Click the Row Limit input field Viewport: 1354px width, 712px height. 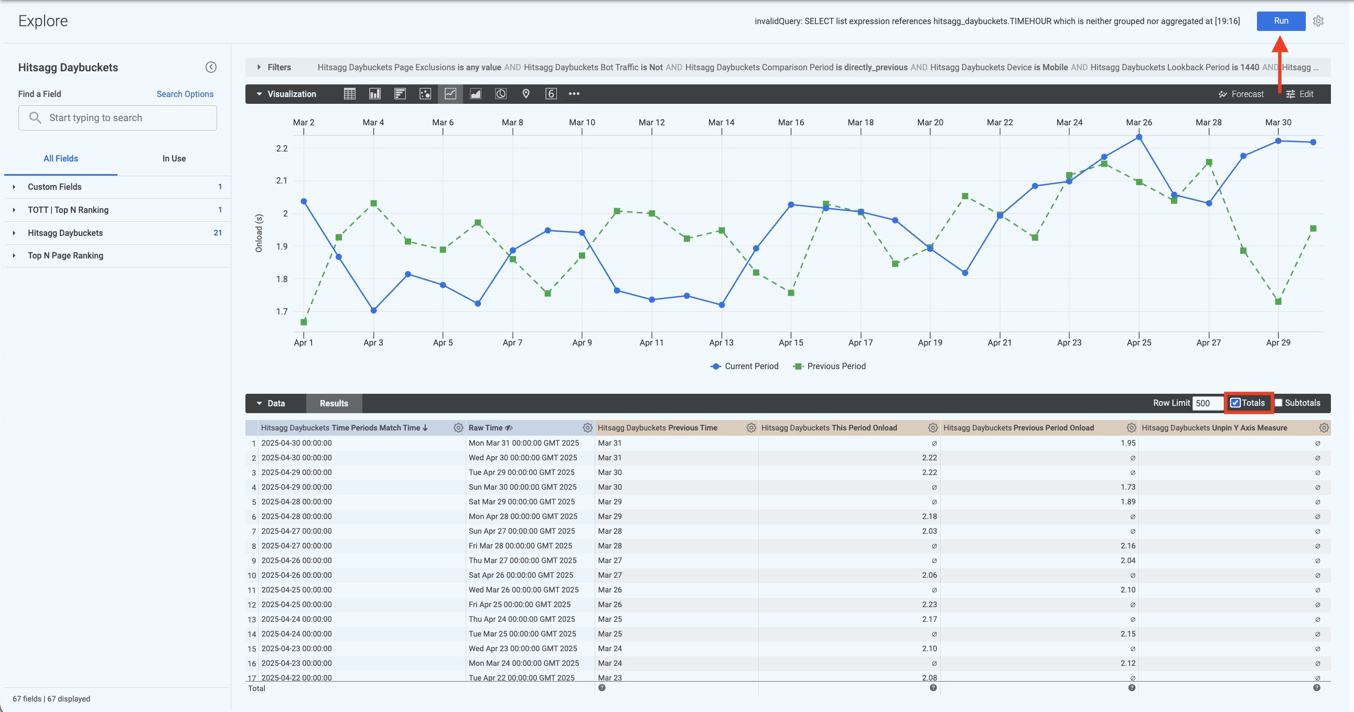click(x=1208, y=403)
